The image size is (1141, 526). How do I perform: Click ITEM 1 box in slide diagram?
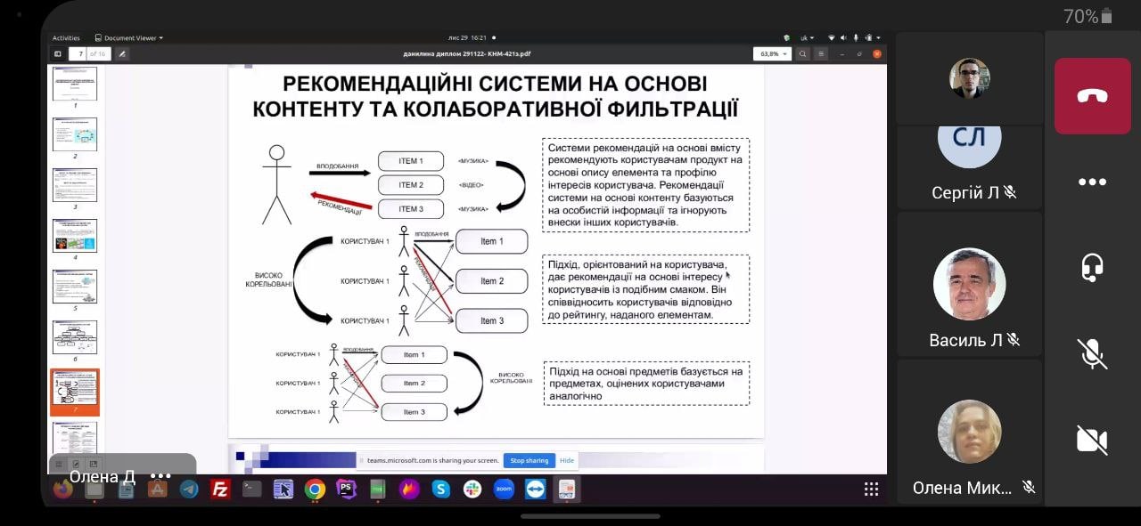click(x=411, y=161)
